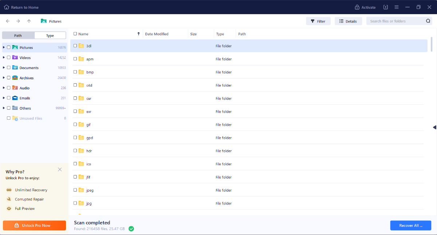Click the Unsaved Files icon in sidebar

[15, 118]
